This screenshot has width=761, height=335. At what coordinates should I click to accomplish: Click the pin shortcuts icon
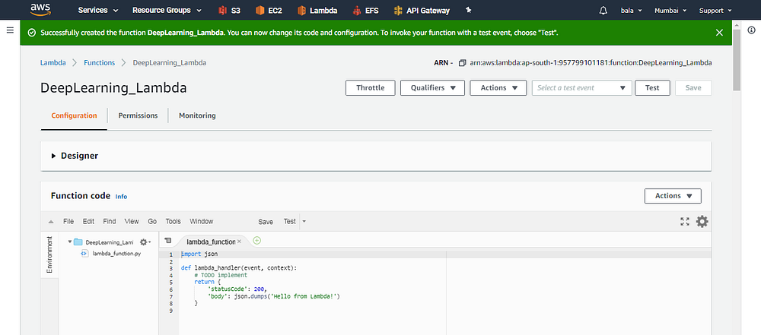coord(468,10)
